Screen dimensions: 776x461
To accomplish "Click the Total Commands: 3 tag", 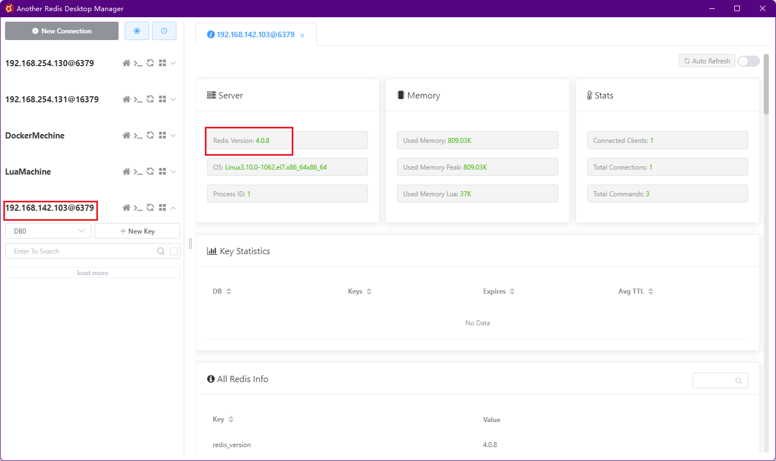I will pos(667,194).
